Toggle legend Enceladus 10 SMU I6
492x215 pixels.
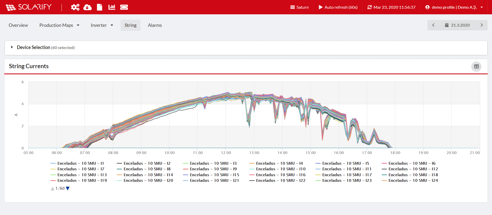click(408, 163)
